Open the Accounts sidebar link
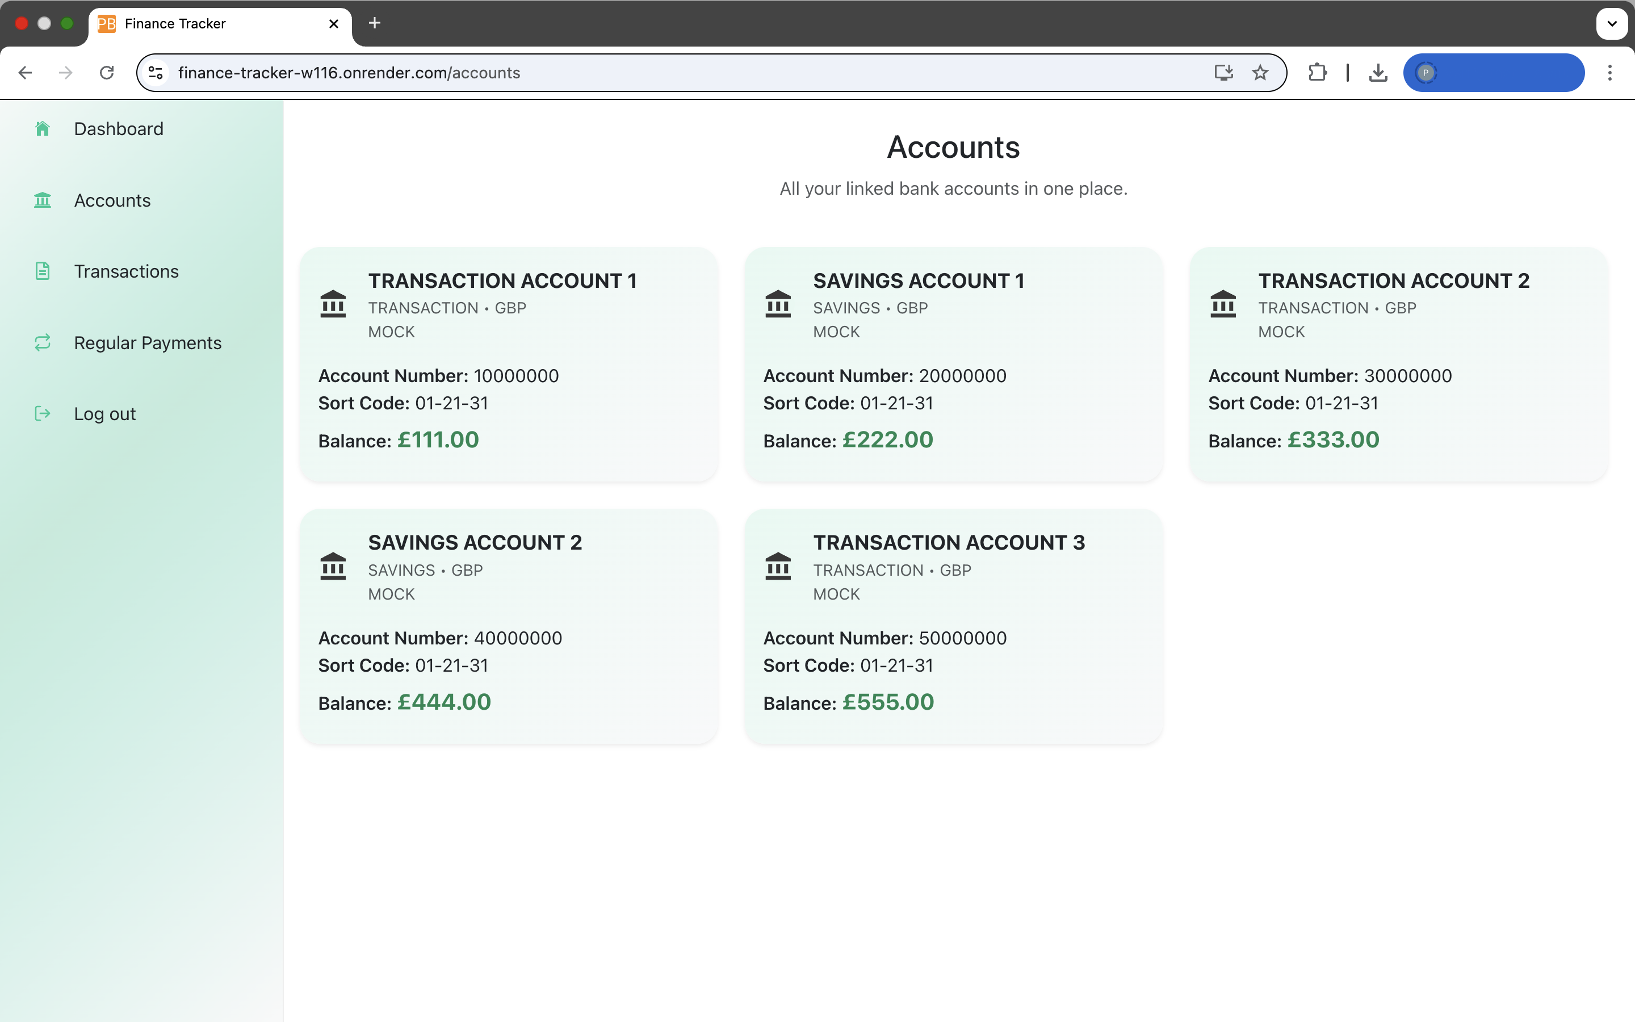 pyautogui.click(x=112, y=200)
